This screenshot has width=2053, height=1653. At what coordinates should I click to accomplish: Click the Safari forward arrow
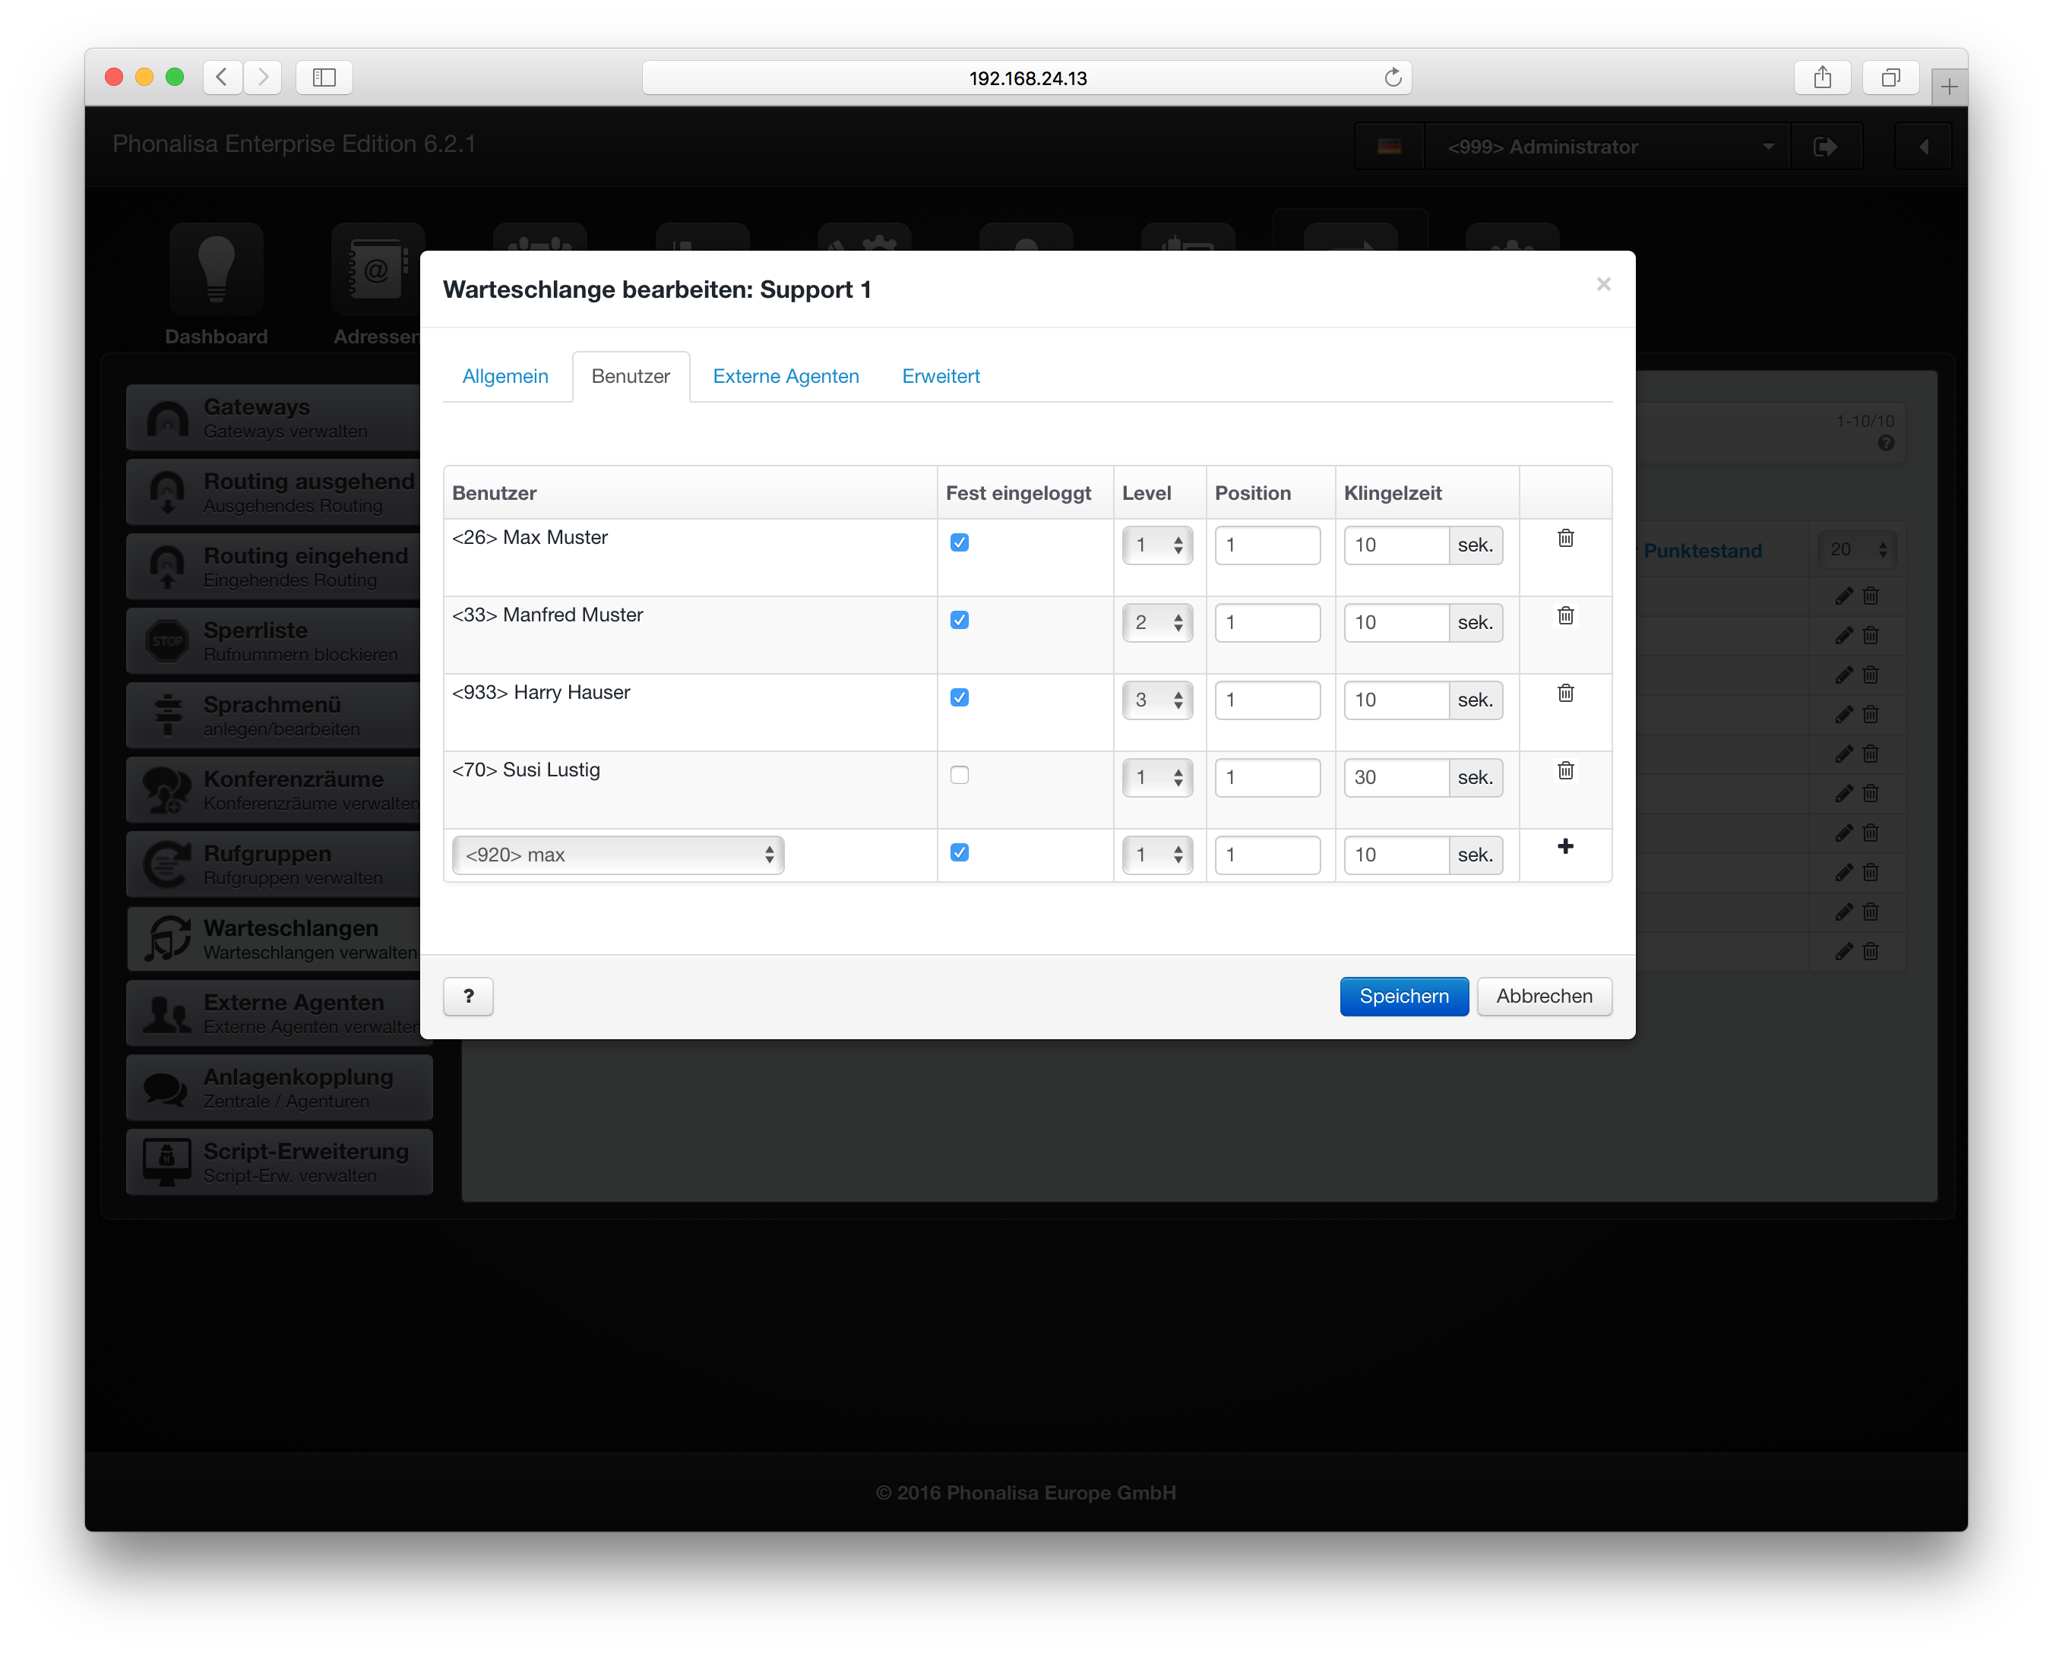[x=263, y=77]
